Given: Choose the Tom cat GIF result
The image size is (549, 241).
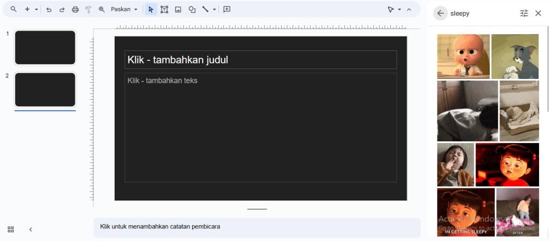Looking at the screenshot, I should coord(515,56).
